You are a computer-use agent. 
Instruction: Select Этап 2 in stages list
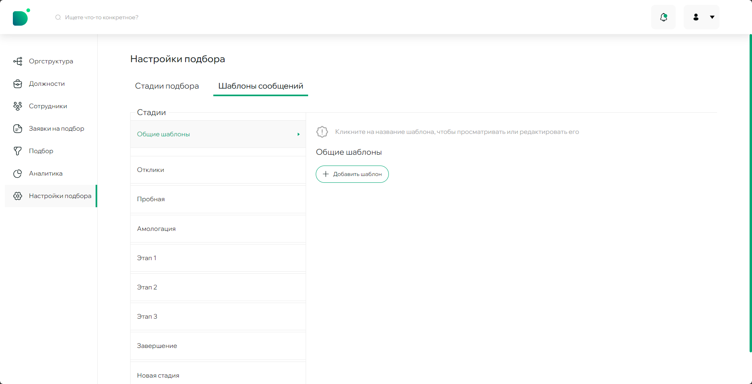pyautogui.click(x=218, y=287)
